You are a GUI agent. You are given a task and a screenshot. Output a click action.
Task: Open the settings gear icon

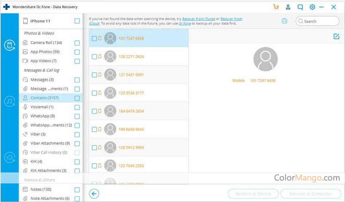[x=312, y=7]
